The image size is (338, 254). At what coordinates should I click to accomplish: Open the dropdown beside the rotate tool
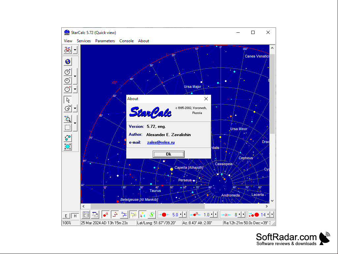point(75,108)
